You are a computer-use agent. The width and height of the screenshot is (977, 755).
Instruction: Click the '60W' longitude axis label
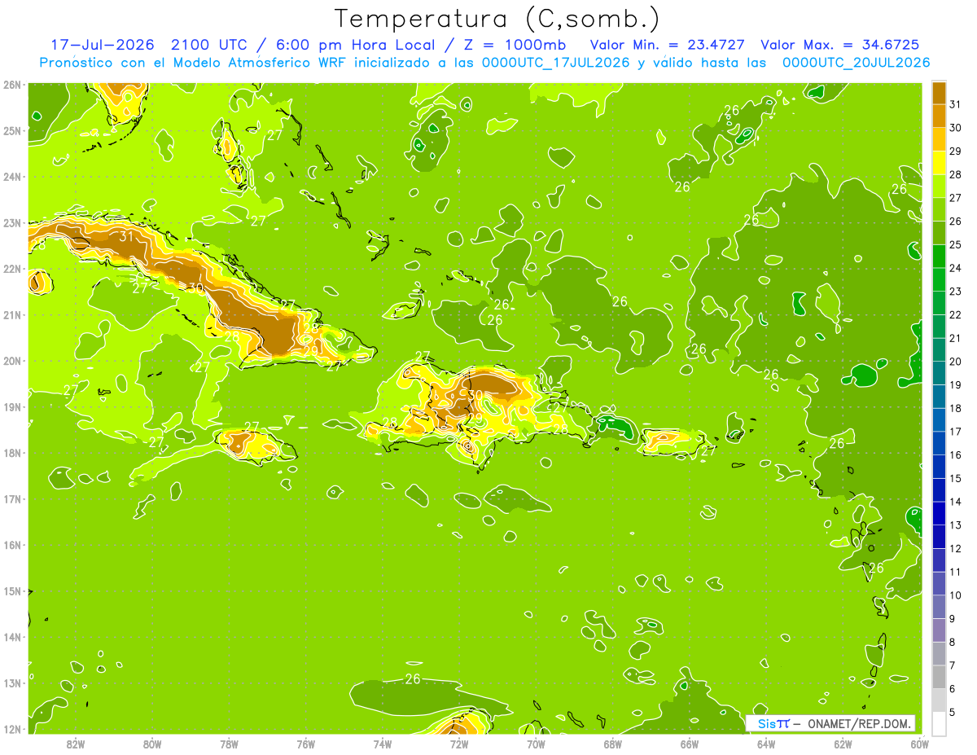click(920, 744)
